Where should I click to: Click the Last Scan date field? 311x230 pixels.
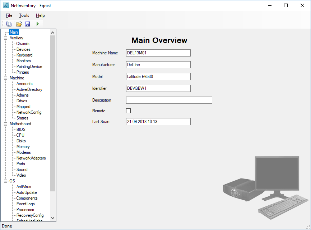coord(158,122)
